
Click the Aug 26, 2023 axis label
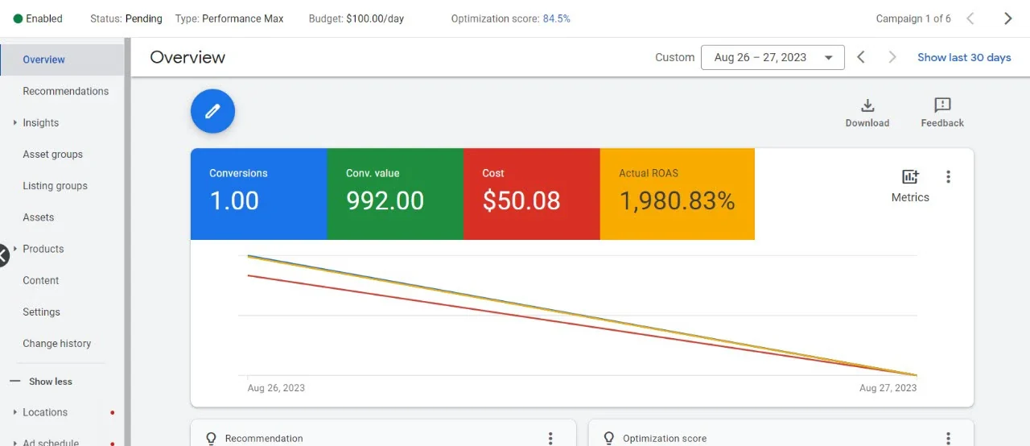pos(276,388)
